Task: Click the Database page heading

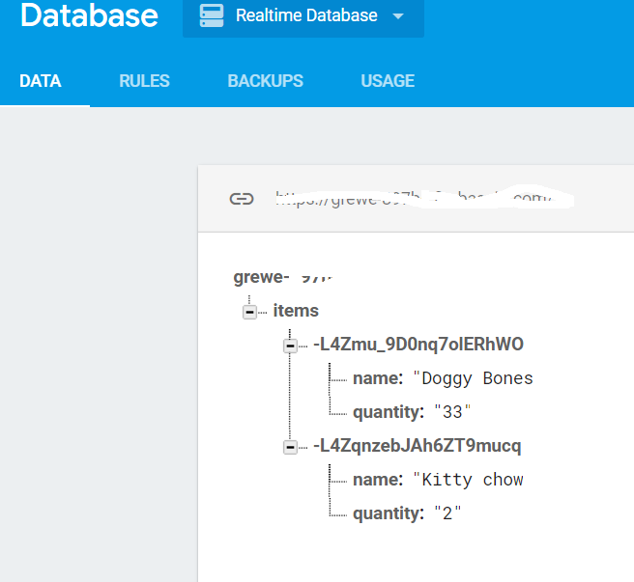Action: pos(89,15)
